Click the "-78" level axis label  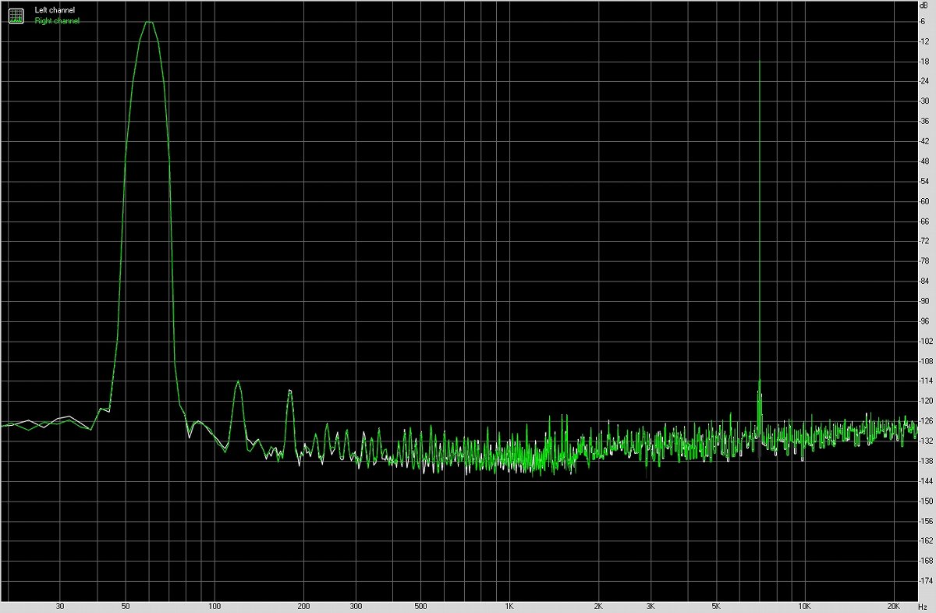924,261
